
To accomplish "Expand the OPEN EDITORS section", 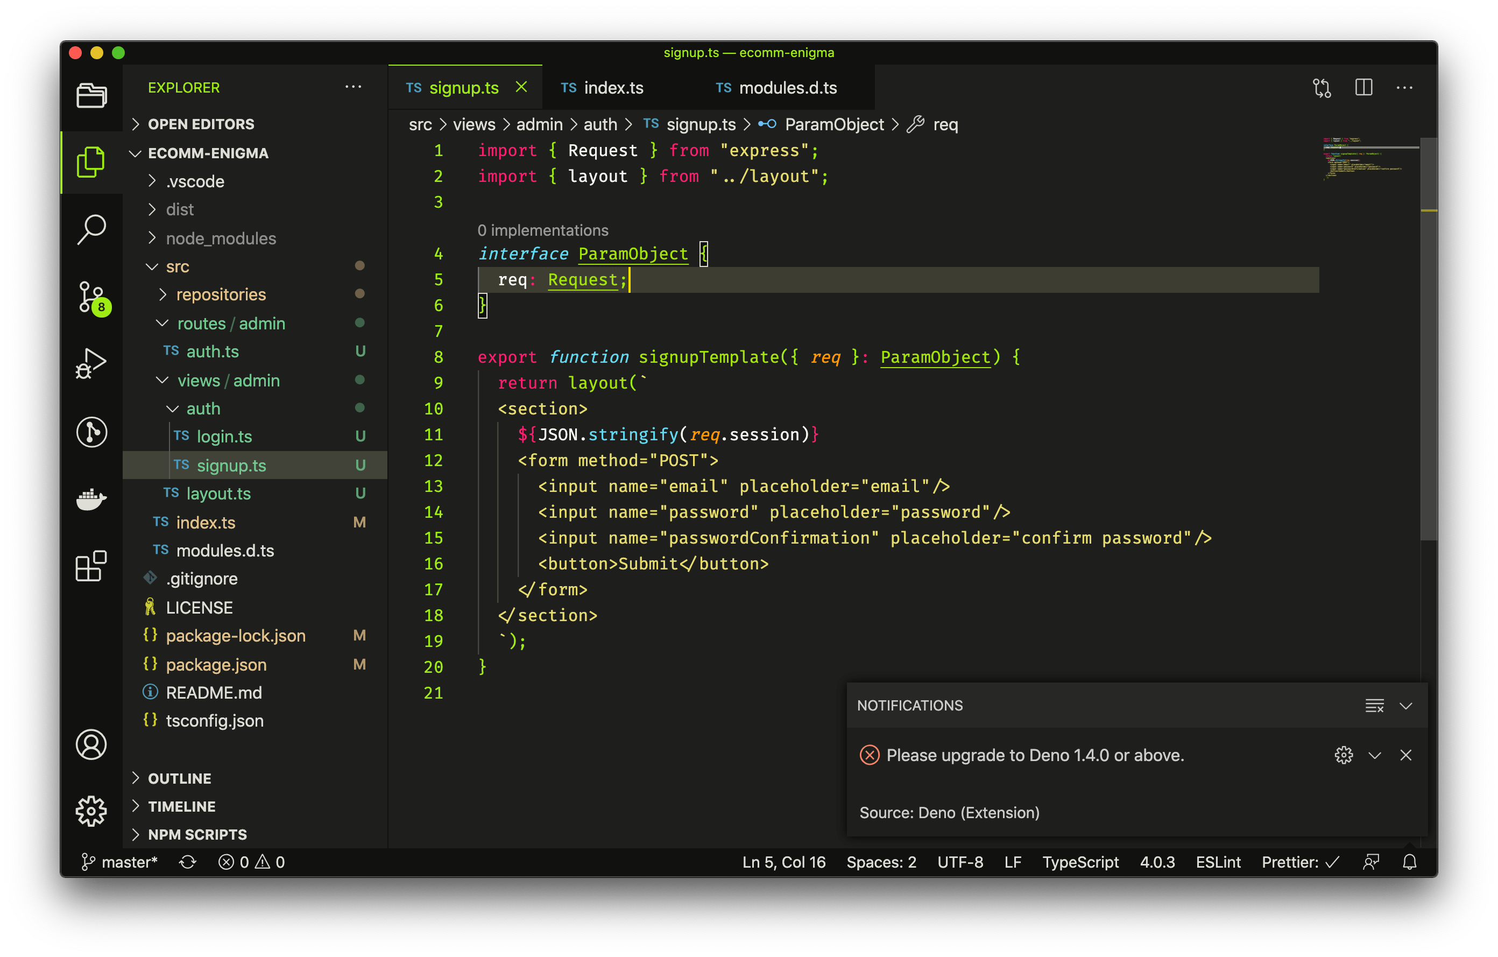I will 255,124.
